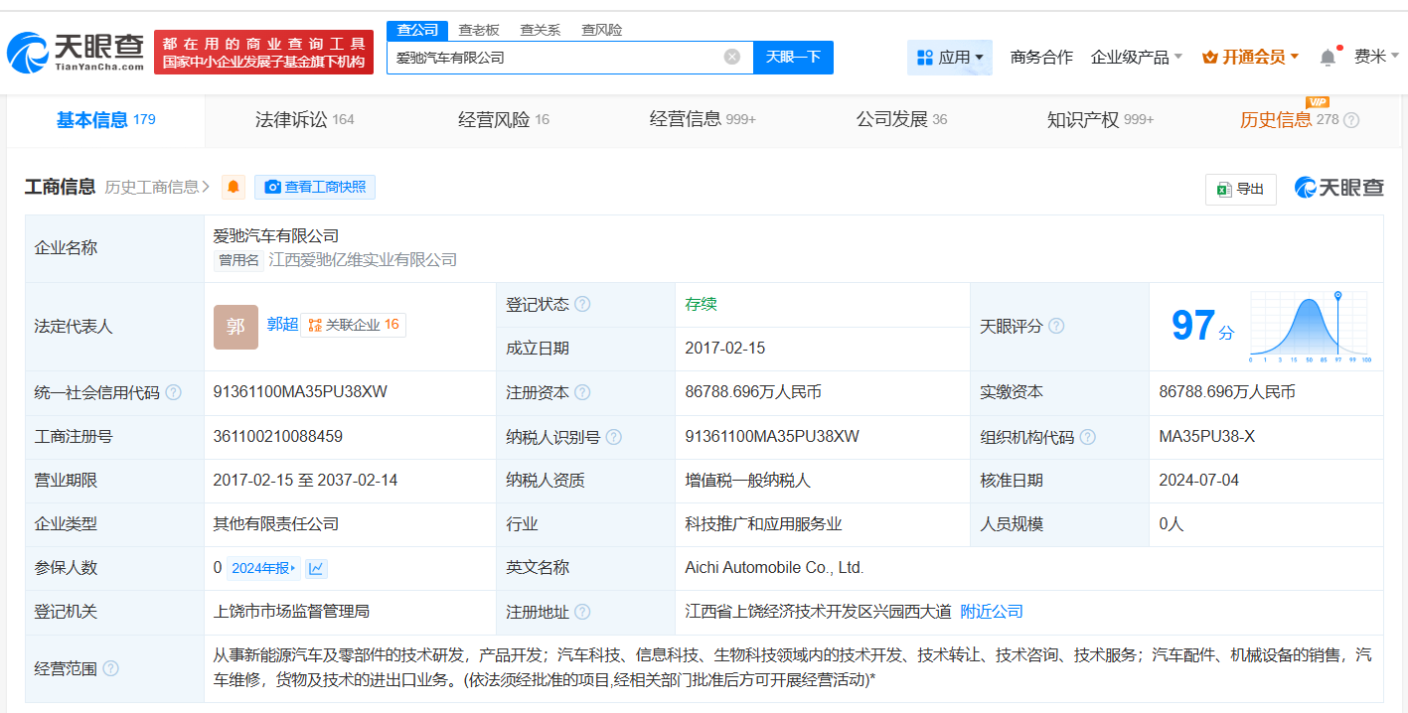Viewport: 1408px width, 713px height.
Task: Switch to the 经营风险 tab
Action: pos(503,120)
